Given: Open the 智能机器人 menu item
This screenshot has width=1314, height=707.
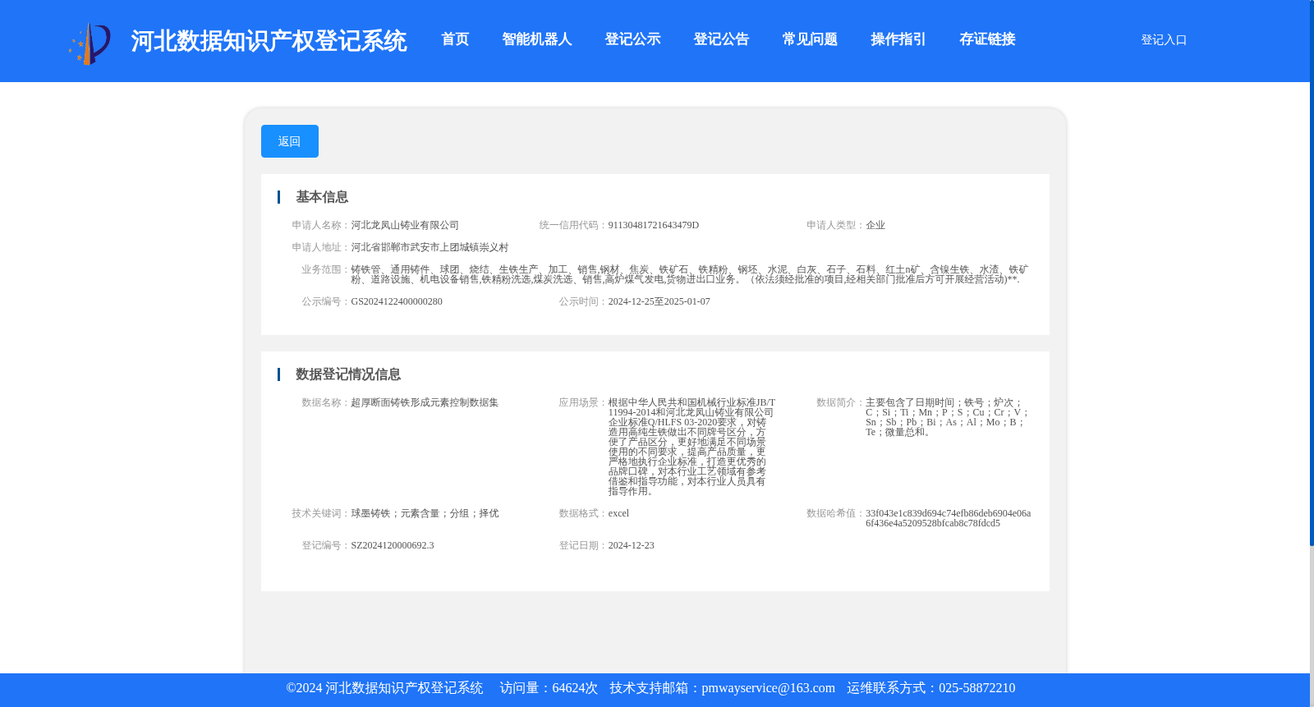Looking at the screenshot, I should click(537, 39).
